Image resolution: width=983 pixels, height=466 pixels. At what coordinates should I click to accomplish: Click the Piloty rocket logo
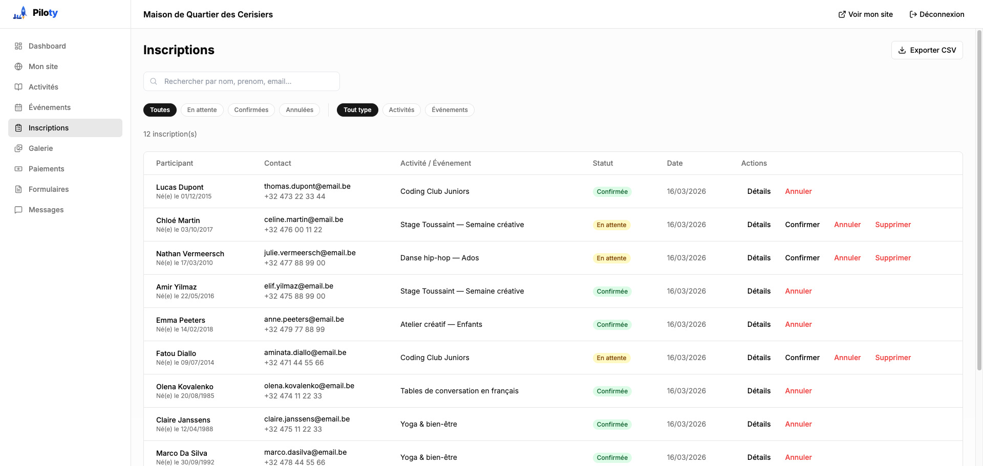coord(20,13)
